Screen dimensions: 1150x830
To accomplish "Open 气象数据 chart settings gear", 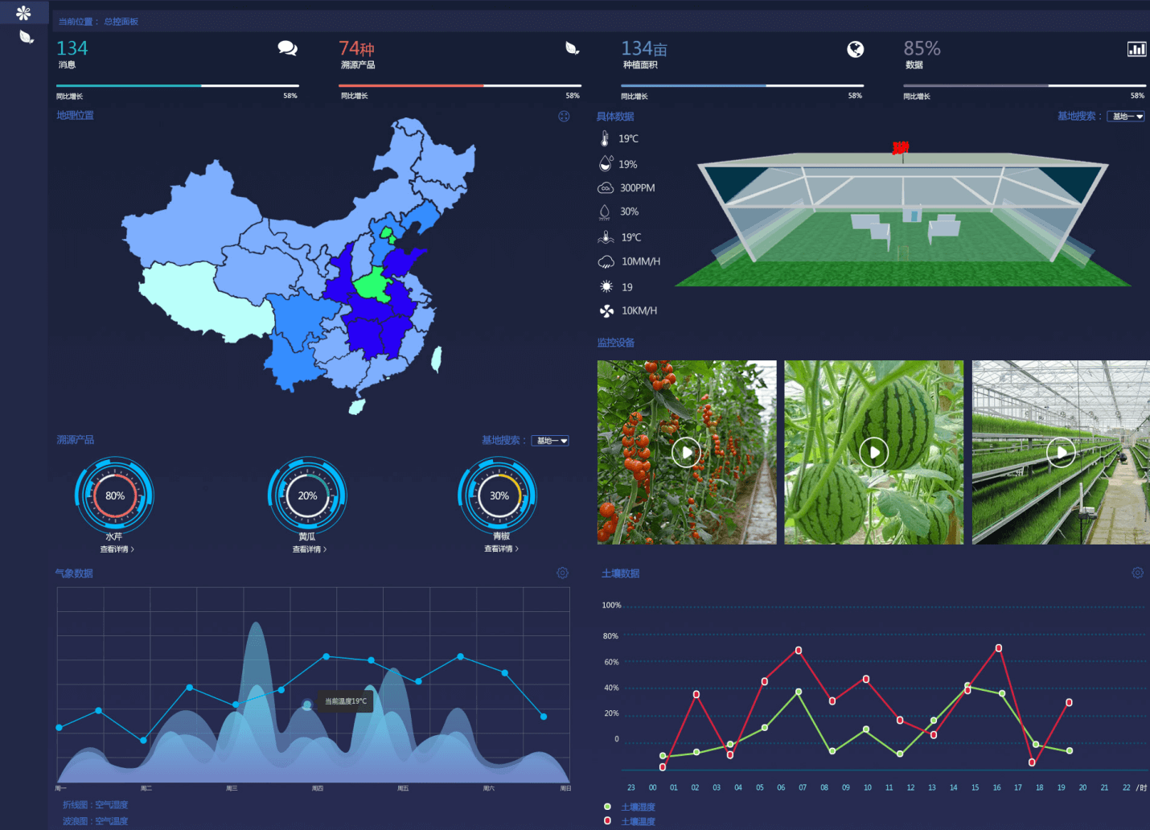I will 562,573.
